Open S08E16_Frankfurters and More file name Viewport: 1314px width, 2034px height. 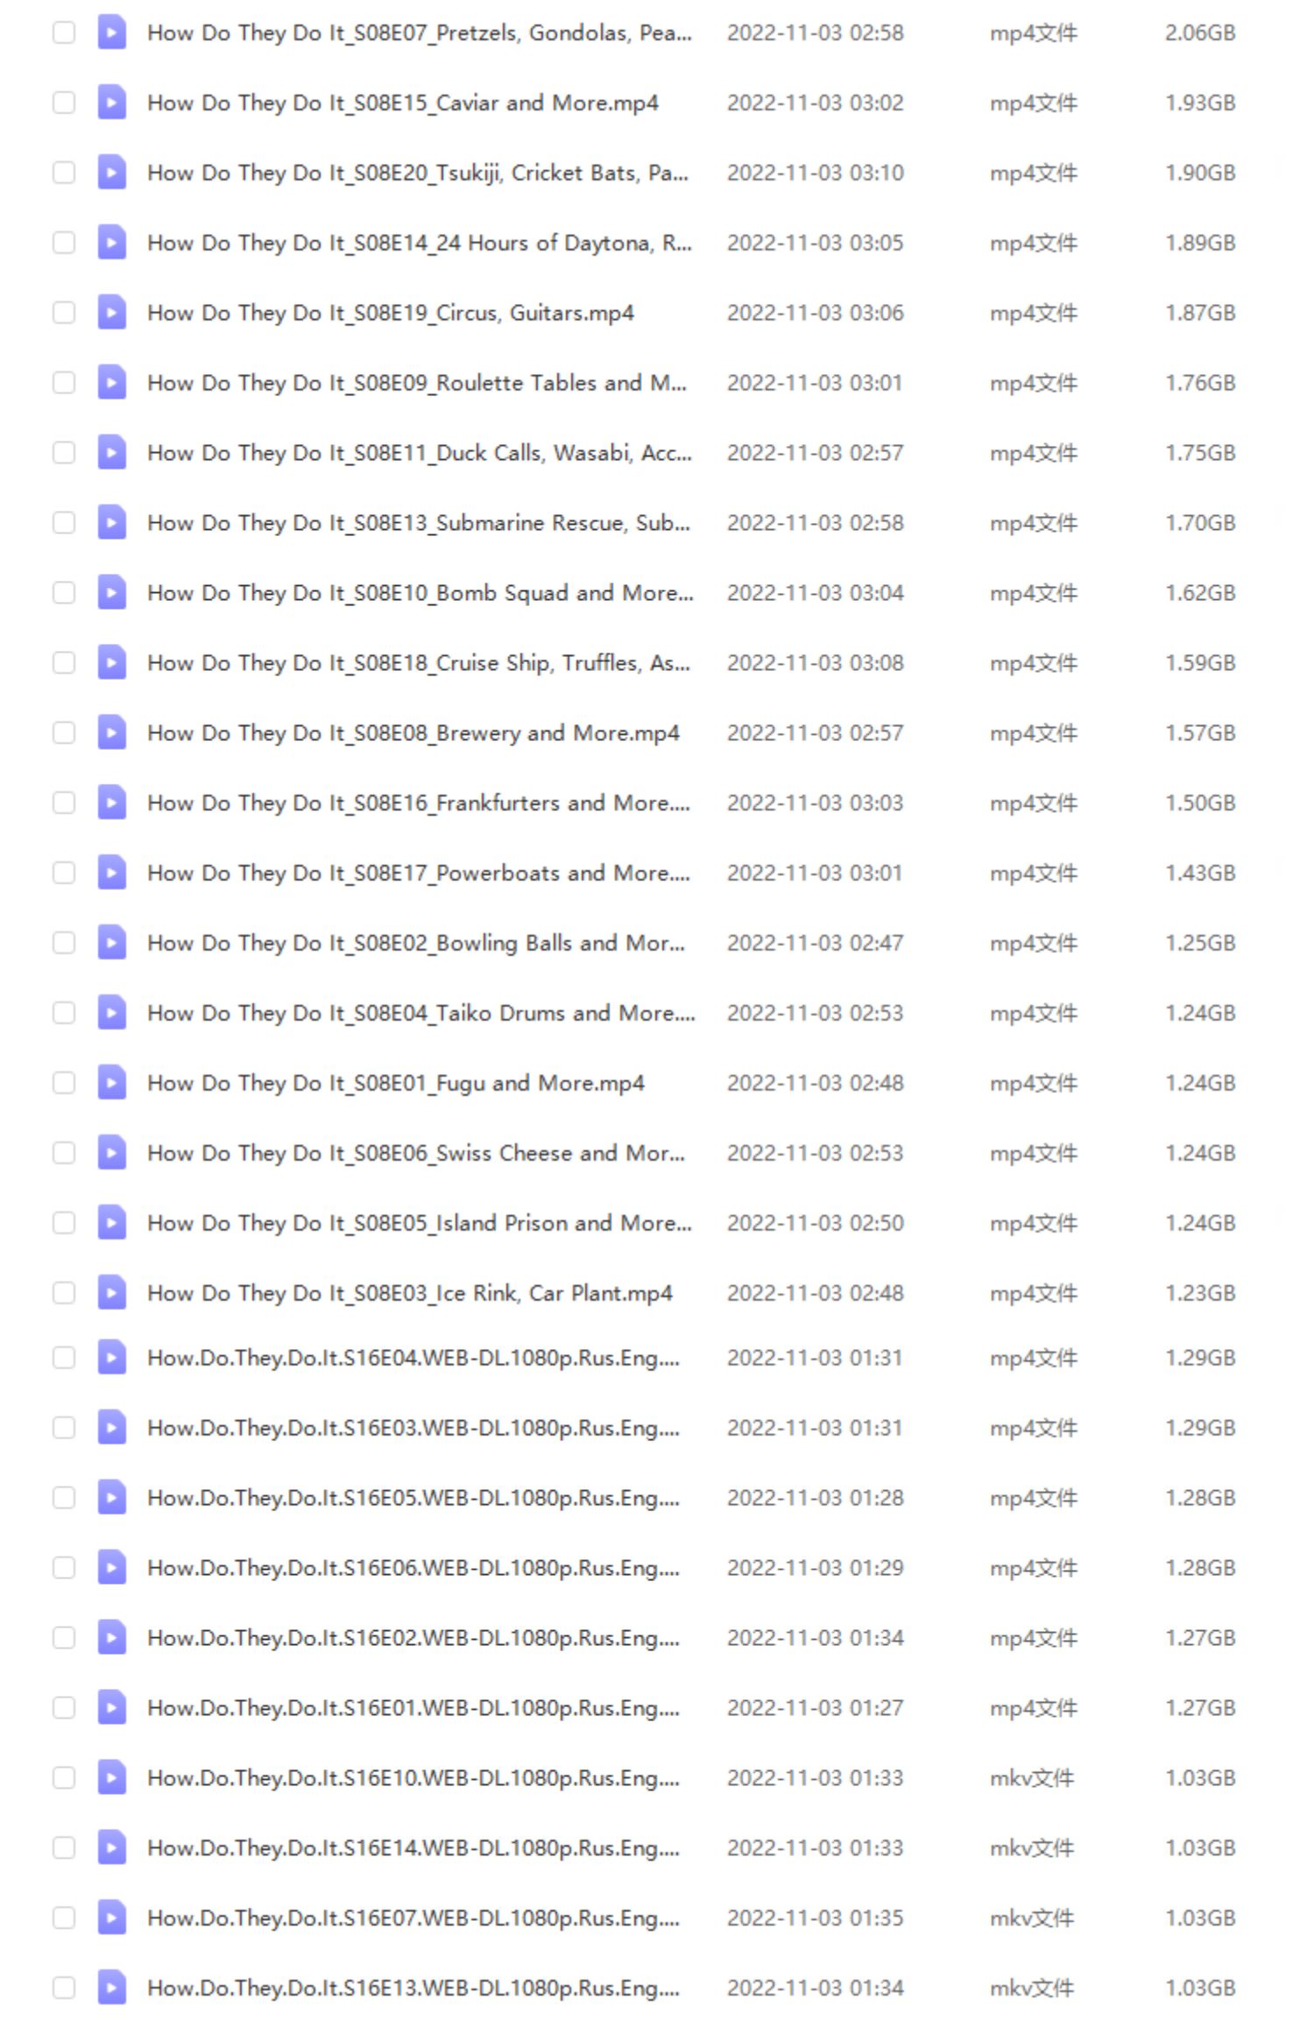tap(419, 803)
